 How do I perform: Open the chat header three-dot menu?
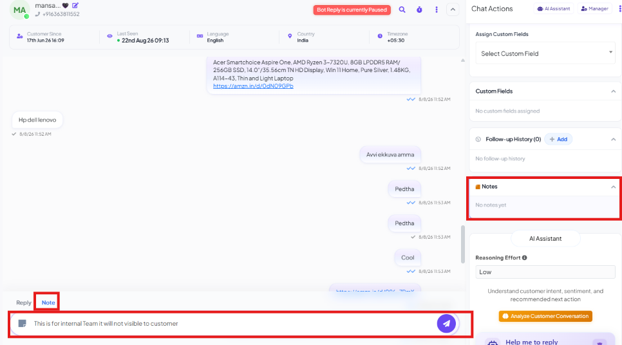(437, 10)
